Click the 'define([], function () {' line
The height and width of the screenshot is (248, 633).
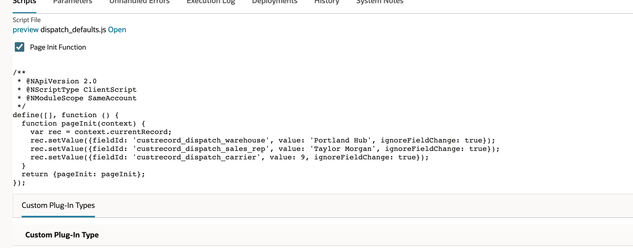coord(66,115)
